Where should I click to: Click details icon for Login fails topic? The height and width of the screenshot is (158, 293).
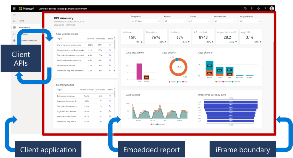[110, 111]
